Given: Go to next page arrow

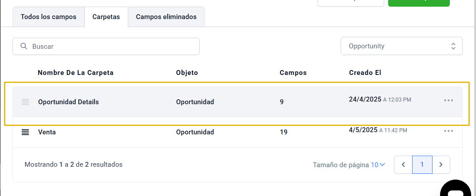Looking at the screenshot, I should 441,165.
